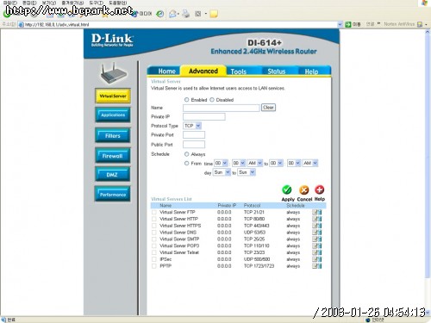Open the end minute dropdown
The width and height of the screenshot is (431, 323).
(294, 163)
